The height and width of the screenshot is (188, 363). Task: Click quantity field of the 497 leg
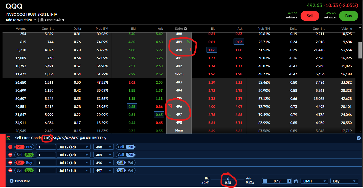(x=46, y=170)
